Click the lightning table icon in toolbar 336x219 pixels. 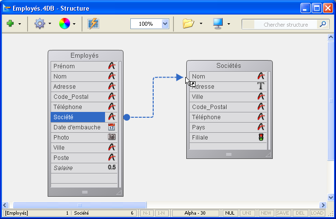pos(93,24)
